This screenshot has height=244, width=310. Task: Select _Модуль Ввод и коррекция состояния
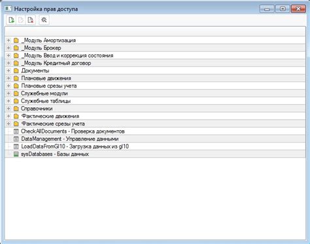pyautogui.click(x=67, y=56)
